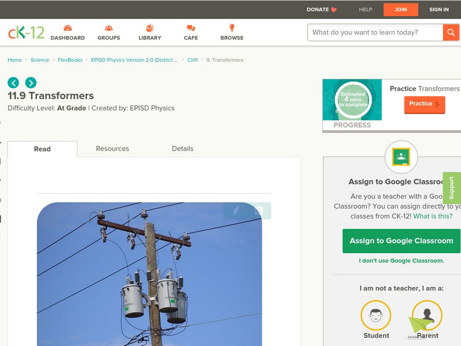Viewport: 461px width, 346px height.
Task: Click I don't use Google Classroom link
Action: tap(401, 261)
